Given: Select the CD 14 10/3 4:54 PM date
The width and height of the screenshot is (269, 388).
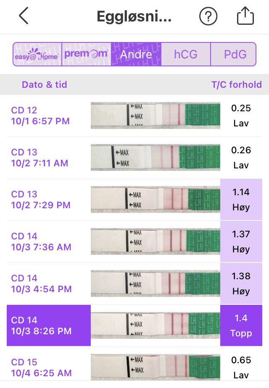Looking at the screenshot, I should 41,283.
